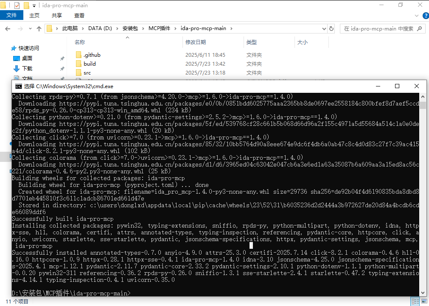The width and height of the screenshot is (429, 306).
Task: Switch to details view icon in status bar
Action: coord(415,302)
